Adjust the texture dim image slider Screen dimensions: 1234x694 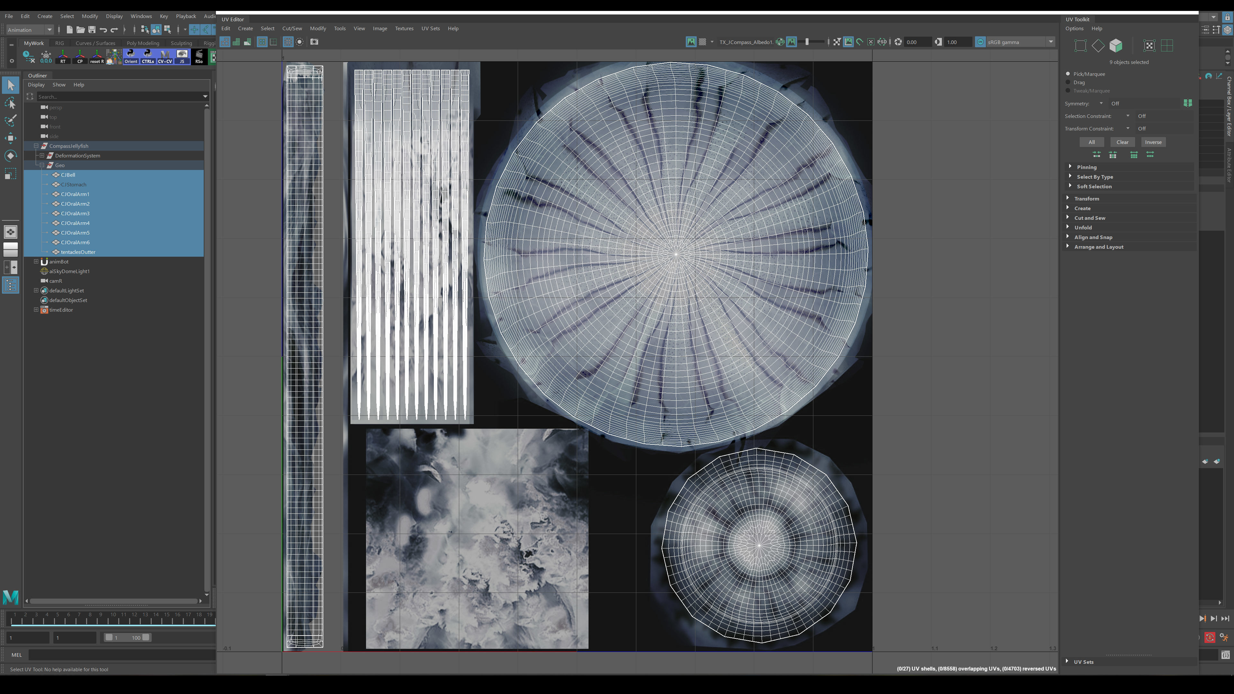807,42
